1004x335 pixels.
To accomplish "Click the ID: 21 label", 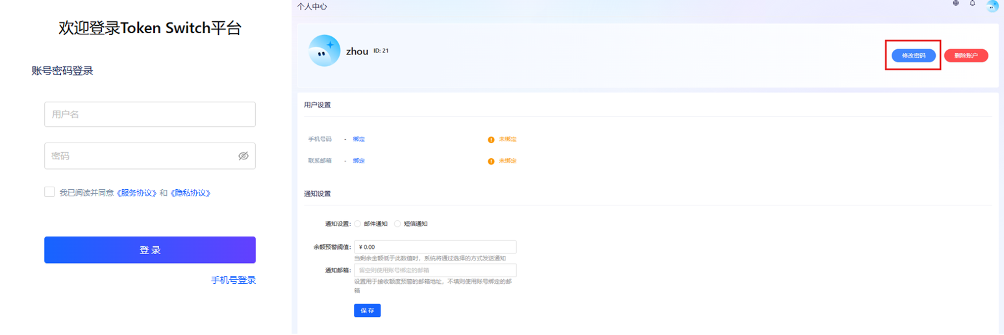I will click(381, 51).
